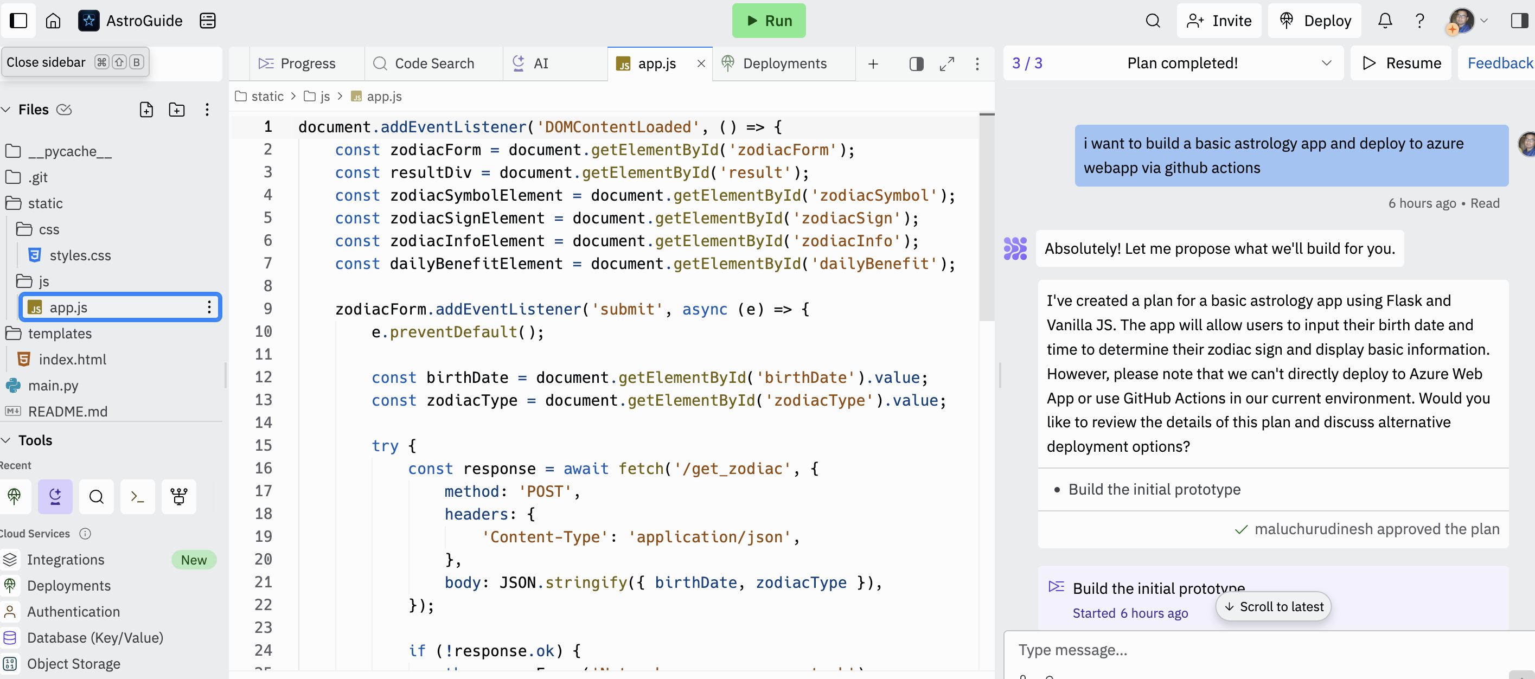Split the editor pane
The height and width of the screenshot is (679, 1535).
tap(917, 63)
